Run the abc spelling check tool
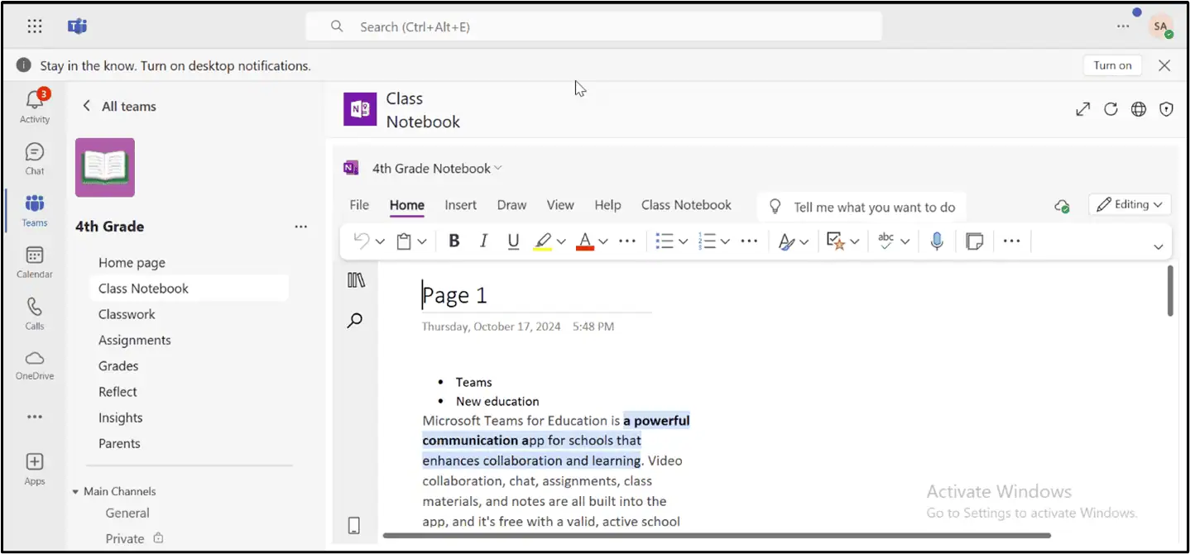The image size is (1190, 554). [x=887, y=241]
